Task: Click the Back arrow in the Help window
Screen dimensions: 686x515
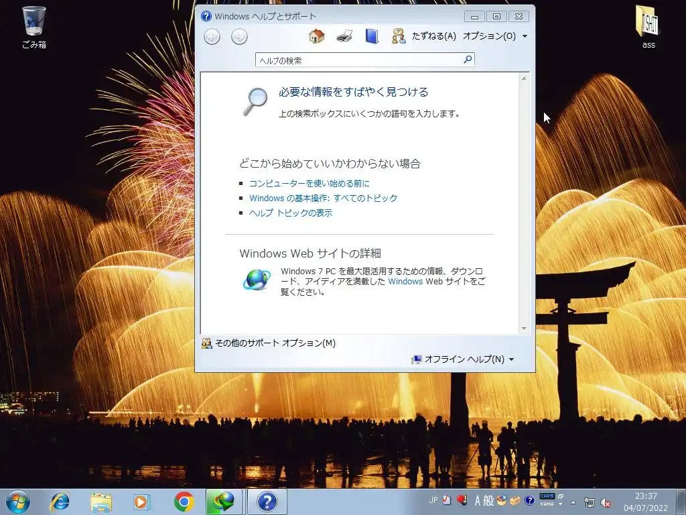Action: (212, 36)
